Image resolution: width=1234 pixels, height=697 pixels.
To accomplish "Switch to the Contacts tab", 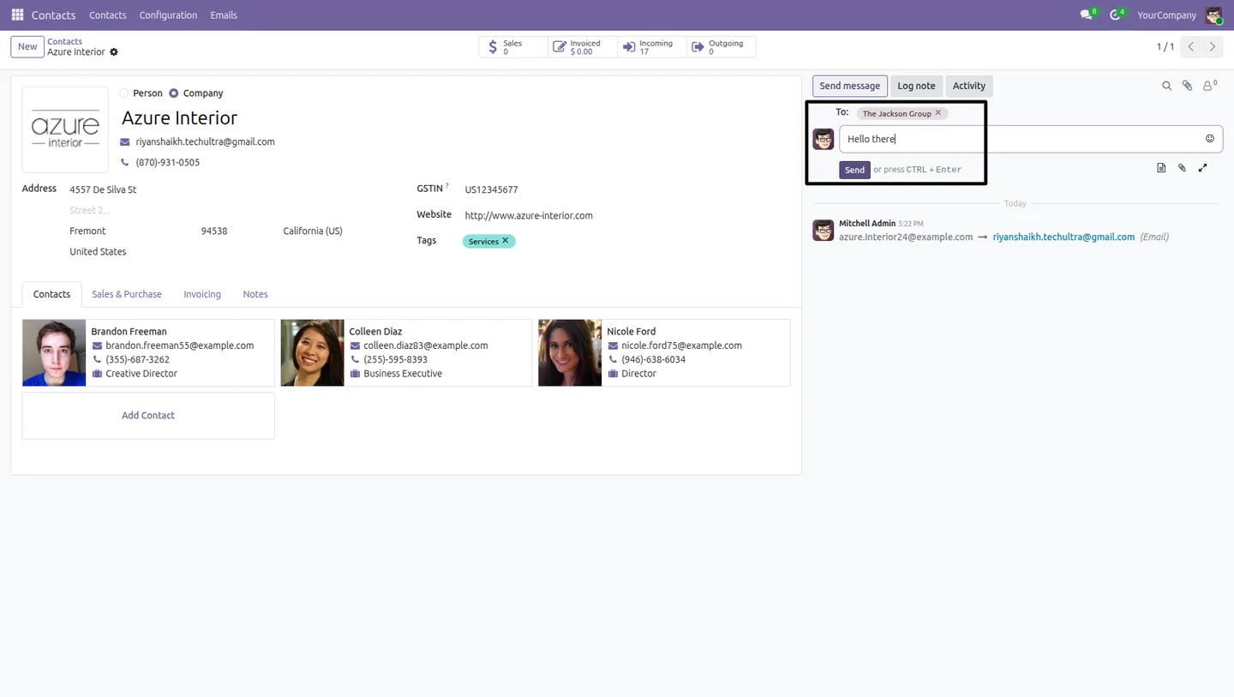I will (51, 294).
